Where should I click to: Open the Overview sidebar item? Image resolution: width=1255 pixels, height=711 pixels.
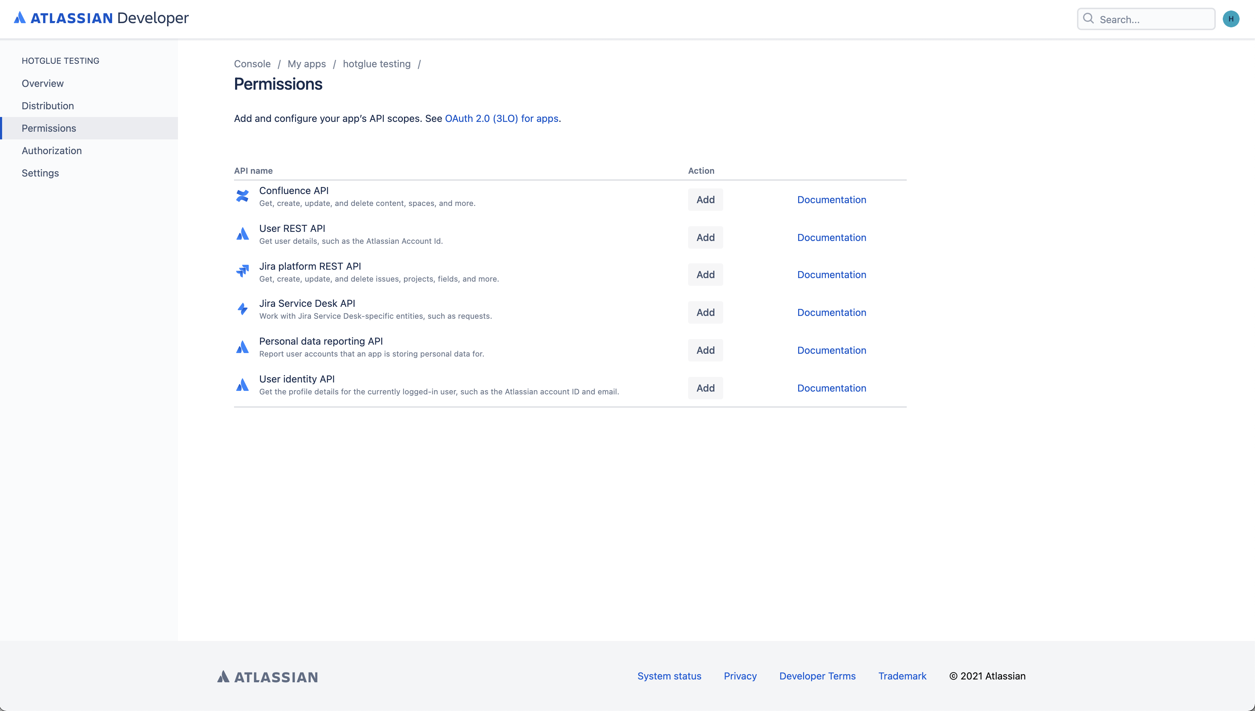[x=42, y=83]
